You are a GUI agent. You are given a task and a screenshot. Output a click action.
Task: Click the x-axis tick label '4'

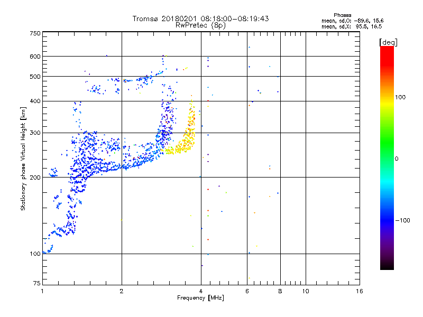[x=201, y=291]
